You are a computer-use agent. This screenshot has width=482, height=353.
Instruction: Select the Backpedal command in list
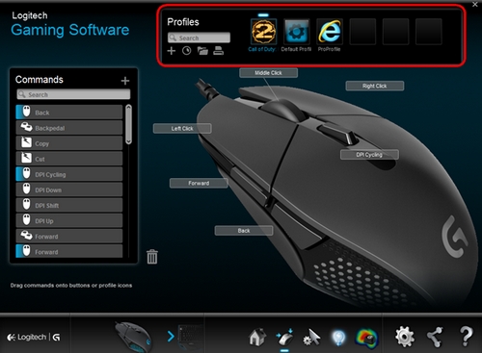pos(69,128)
